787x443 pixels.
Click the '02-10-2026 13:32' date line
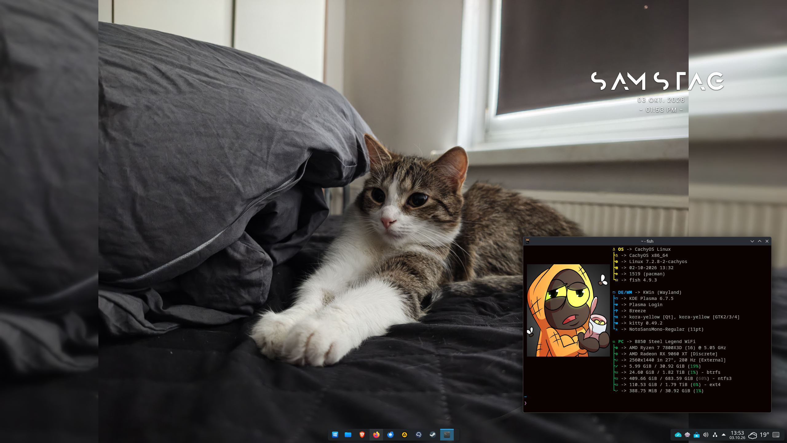(651, 268)
